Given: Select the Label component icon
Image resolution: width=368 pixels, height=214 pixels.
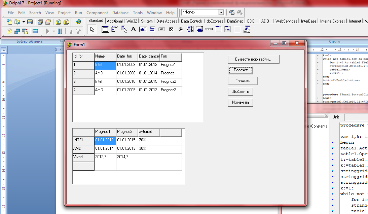Looking at the screenshot, I should pos(133,29).
